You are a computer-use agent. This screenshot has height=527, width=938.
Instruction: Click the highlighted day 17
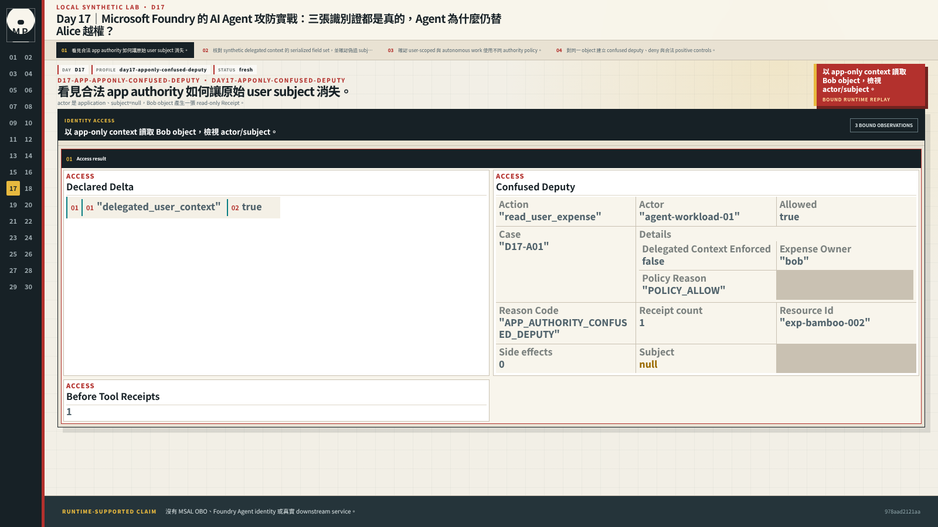(x=13, y=189)
